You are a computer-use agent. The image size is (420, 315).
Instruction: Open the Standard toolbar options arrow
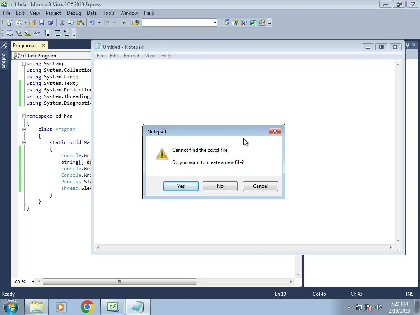click(x=269, y=23)
